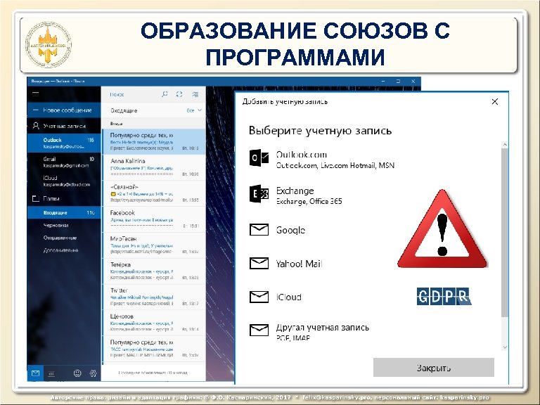Open the Тетёрка email
Viewport: 540px width, 405px height.
pos(154,271)
